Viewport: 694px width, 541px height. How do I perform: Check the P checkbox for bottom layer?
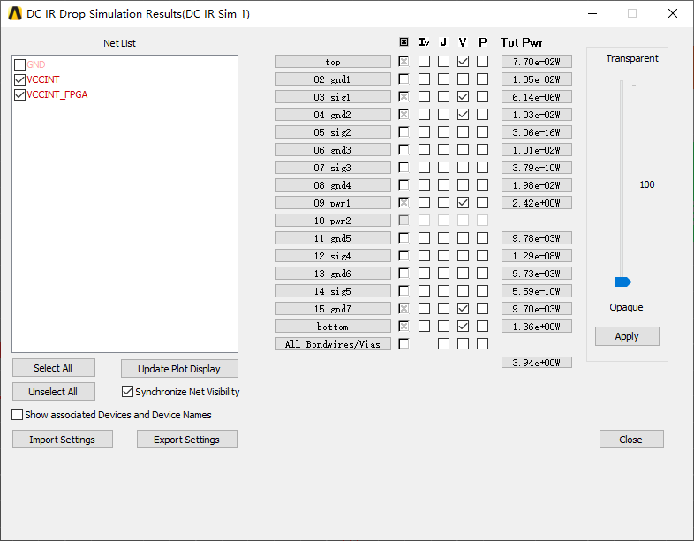482,326
